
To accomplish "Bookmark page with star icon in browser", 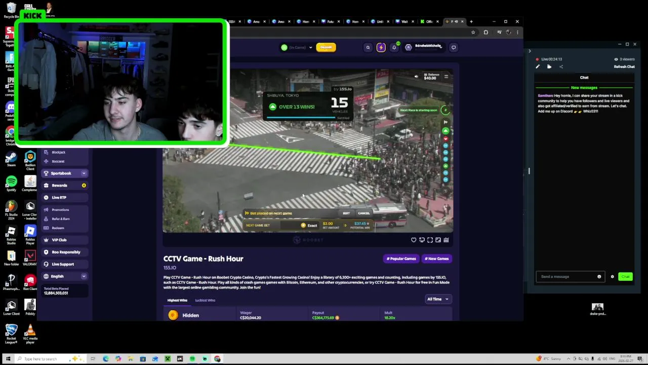I will (x=473, y=32).
